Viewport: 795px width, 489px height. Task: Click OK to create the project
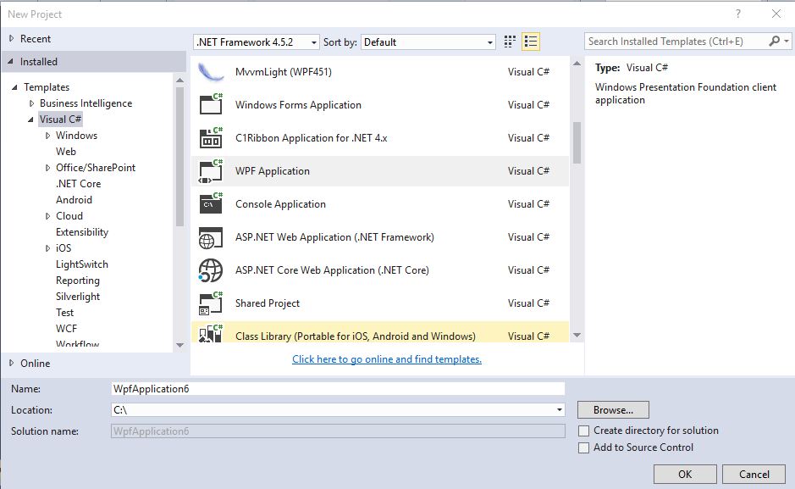coord(685,475)
